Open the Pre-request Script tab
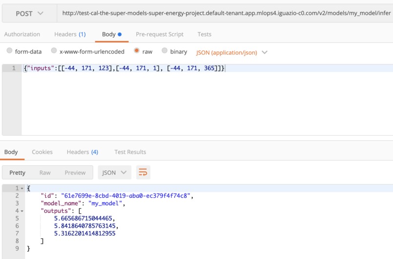This screenshot has height=259, width=393. [159, 34]
